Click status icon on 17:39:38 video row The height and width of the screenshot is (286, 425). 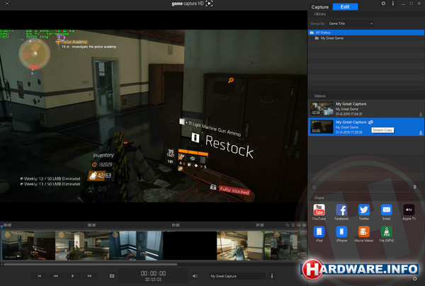pos(421,132)
